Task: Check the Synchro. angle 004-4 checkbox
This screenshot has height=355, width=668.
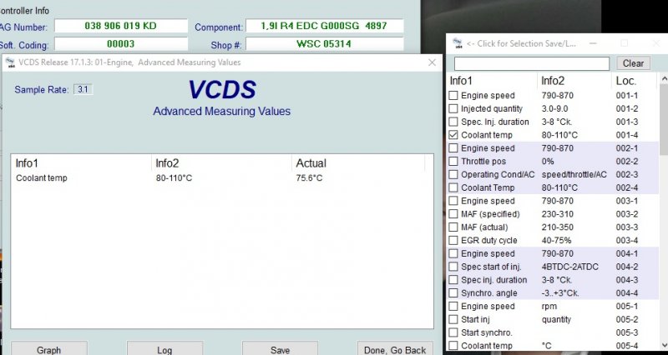Action: pyautogui.click(x=453, y=293)
